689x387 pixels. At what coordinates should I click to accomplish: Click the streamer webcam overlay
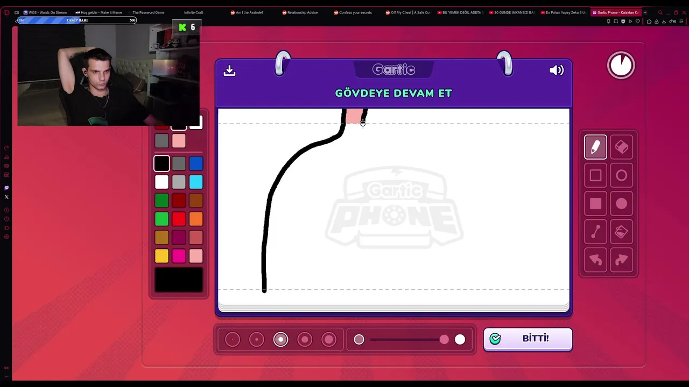[x=109, y=76]
